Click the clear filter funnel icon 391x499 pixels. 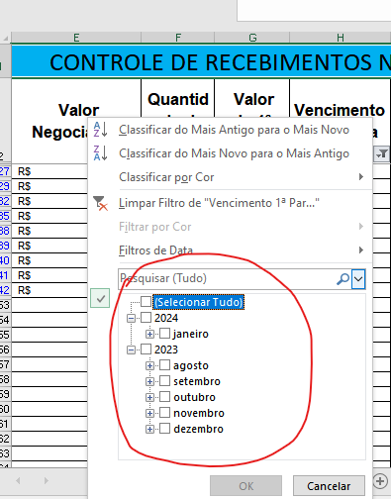tap(100, 203)
